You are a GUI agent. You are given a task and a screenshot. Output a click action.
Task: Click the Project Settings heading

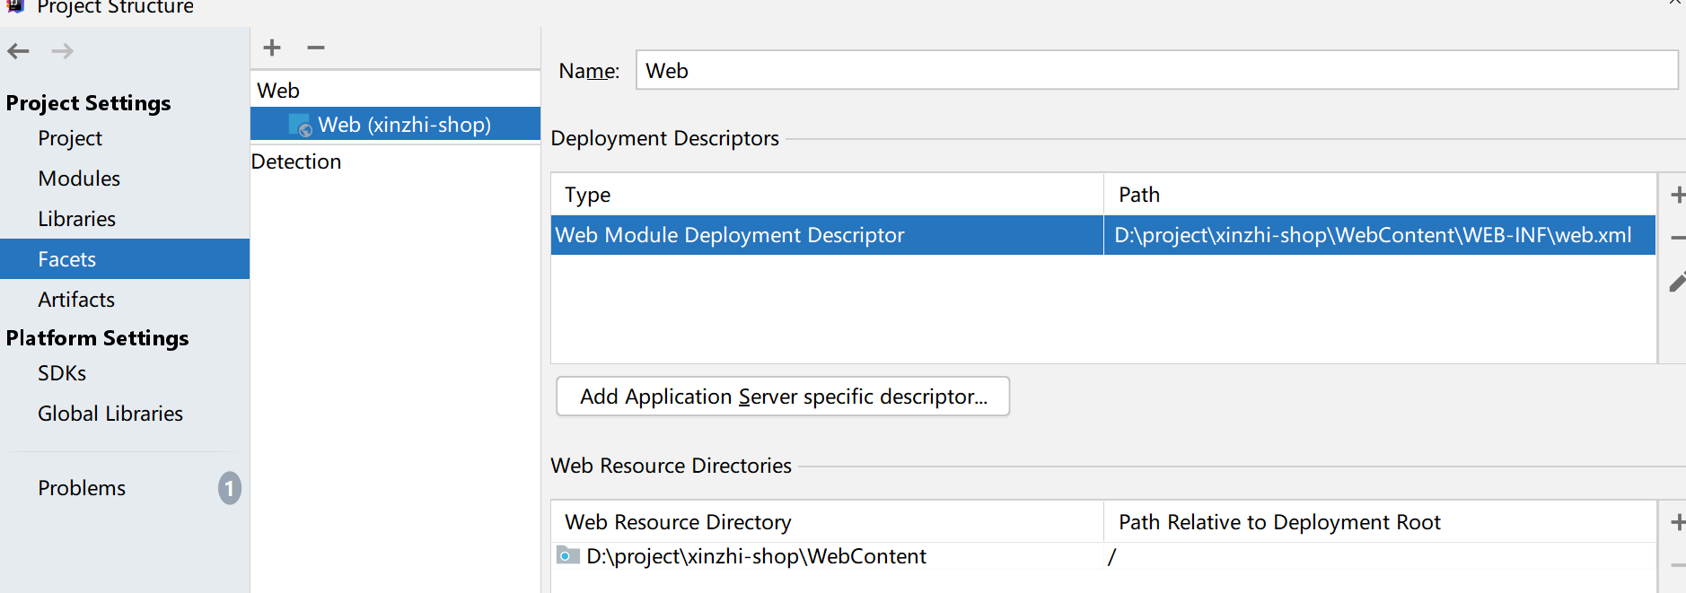tap(88, 103)
